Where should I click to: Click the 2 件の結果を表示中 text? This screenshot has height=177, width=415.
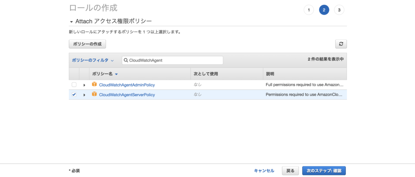coord(325,59)
